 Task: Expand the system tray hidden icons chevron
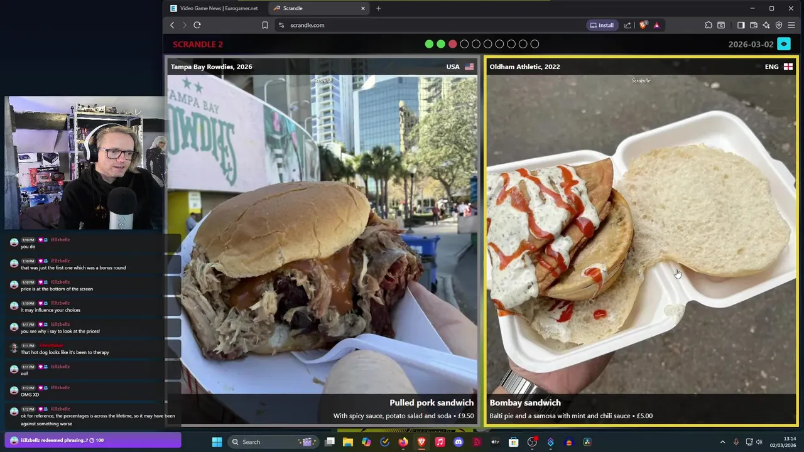(722, 442)
